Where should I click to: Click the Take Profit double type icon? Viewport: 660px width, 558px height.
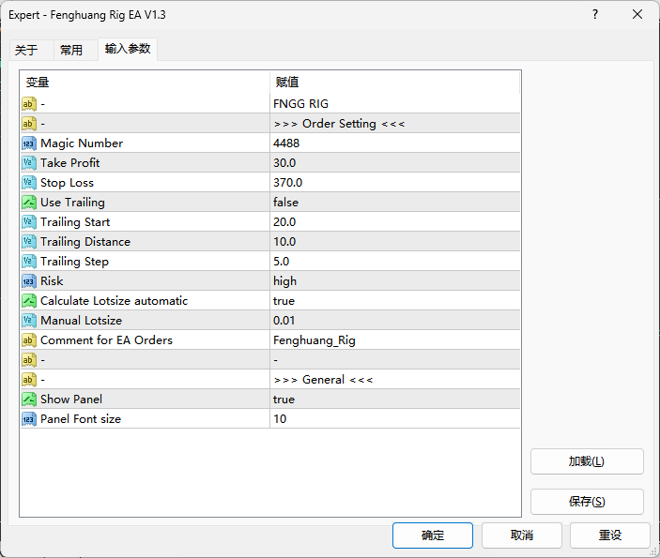[x=29, y=163]
